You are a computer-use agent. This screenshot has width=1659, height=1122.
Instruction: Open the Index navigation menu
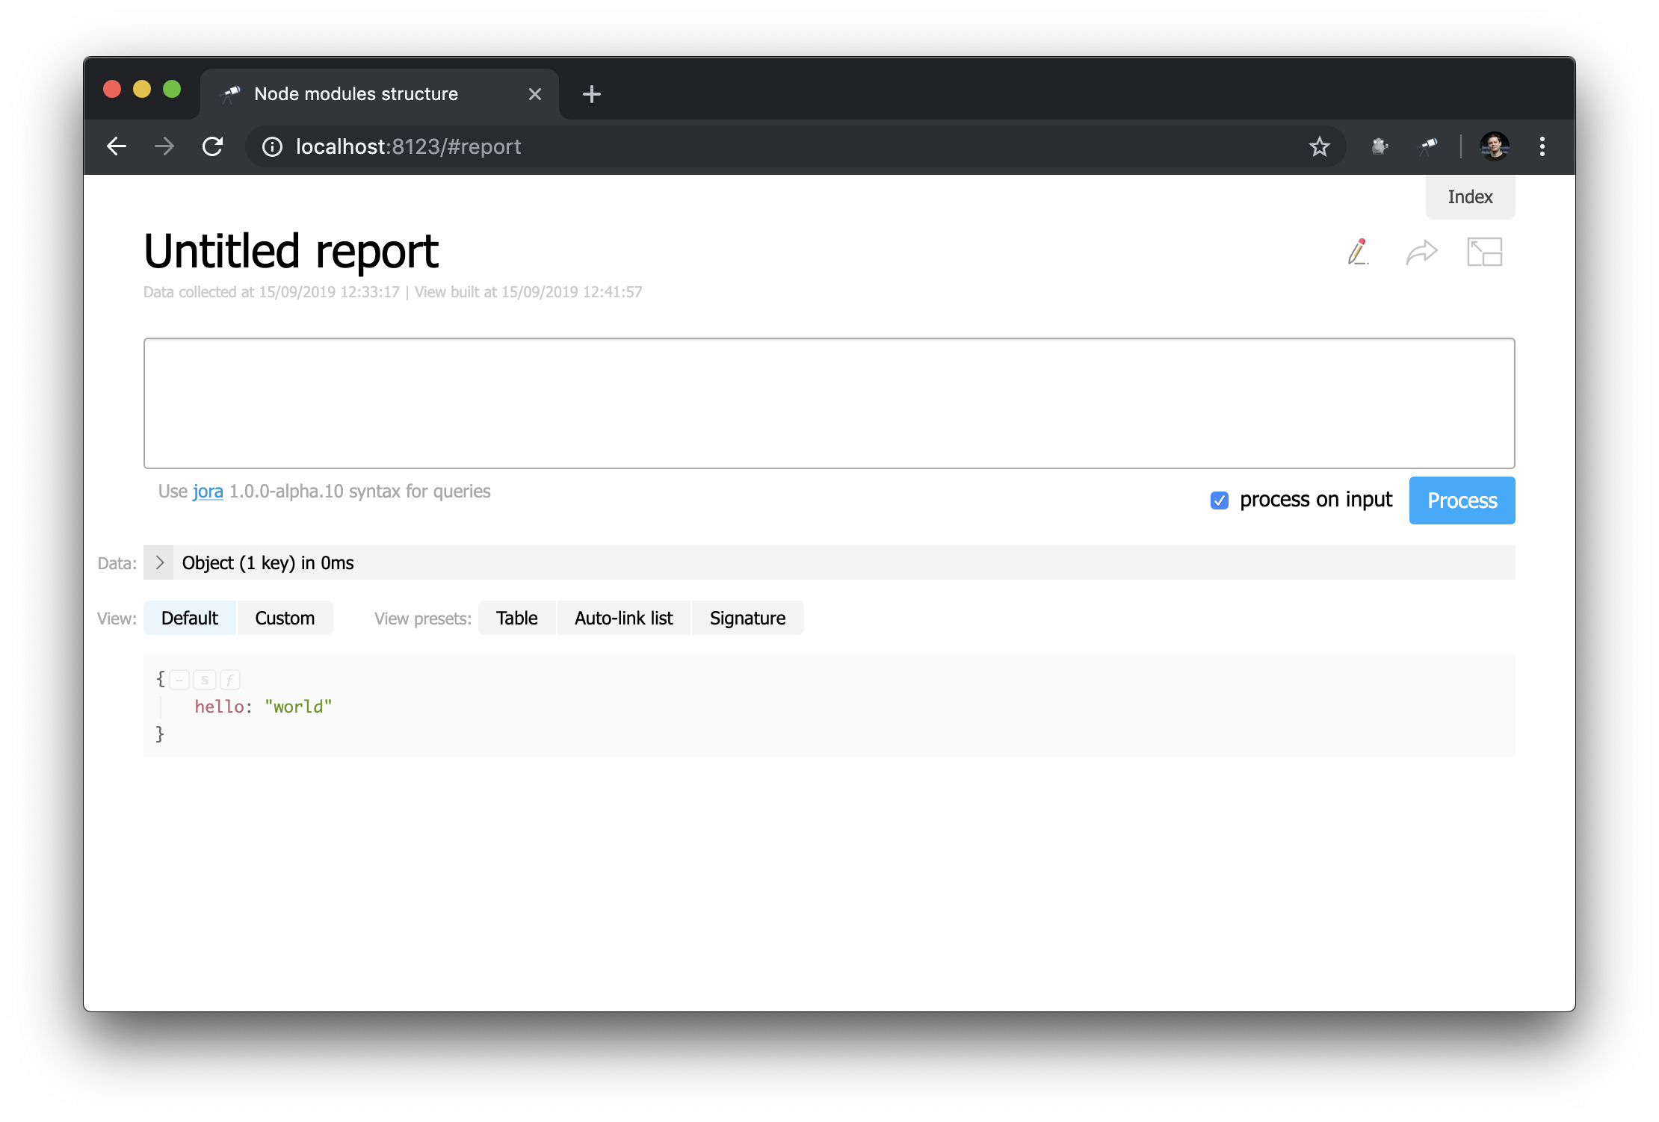point(1471,196)
